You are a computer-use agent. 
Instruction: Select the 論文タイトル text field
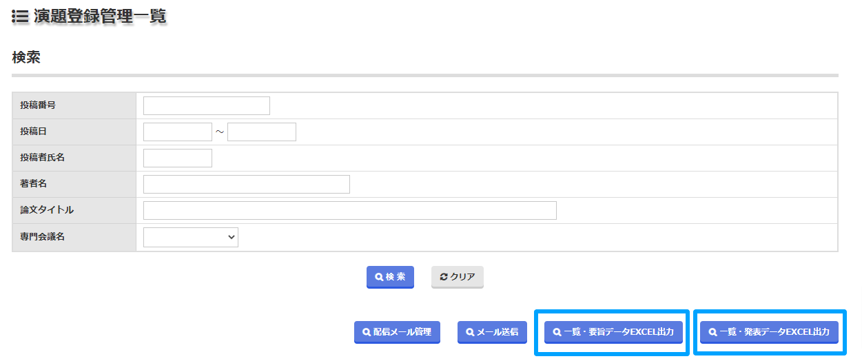[350, 210]
